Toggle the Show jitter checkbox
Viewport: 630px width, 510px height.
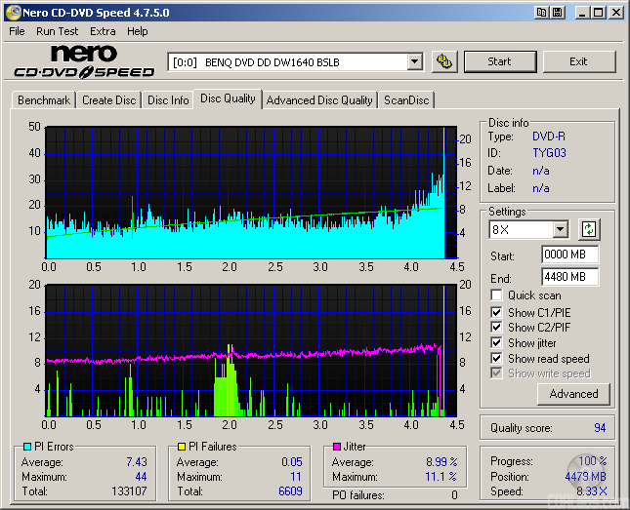[497, 343]
